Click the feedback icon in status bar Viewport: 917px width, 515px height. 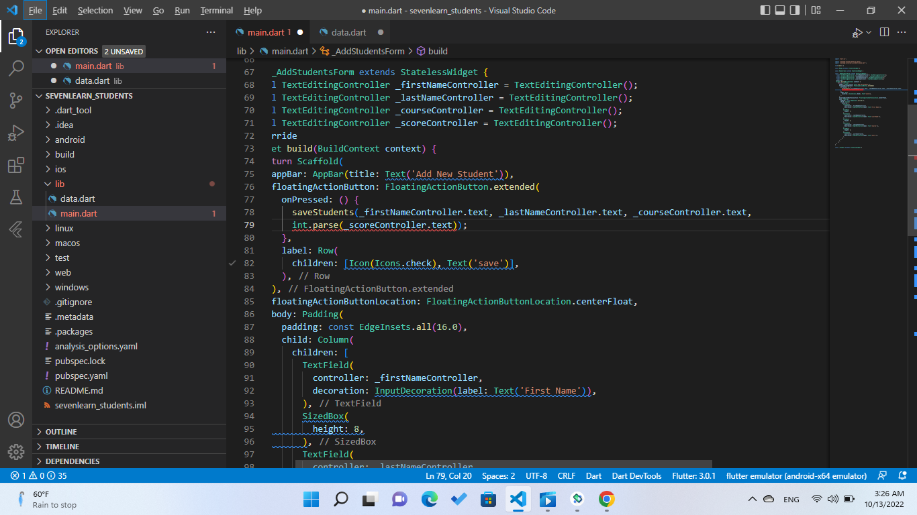click(x=883, y=475)
